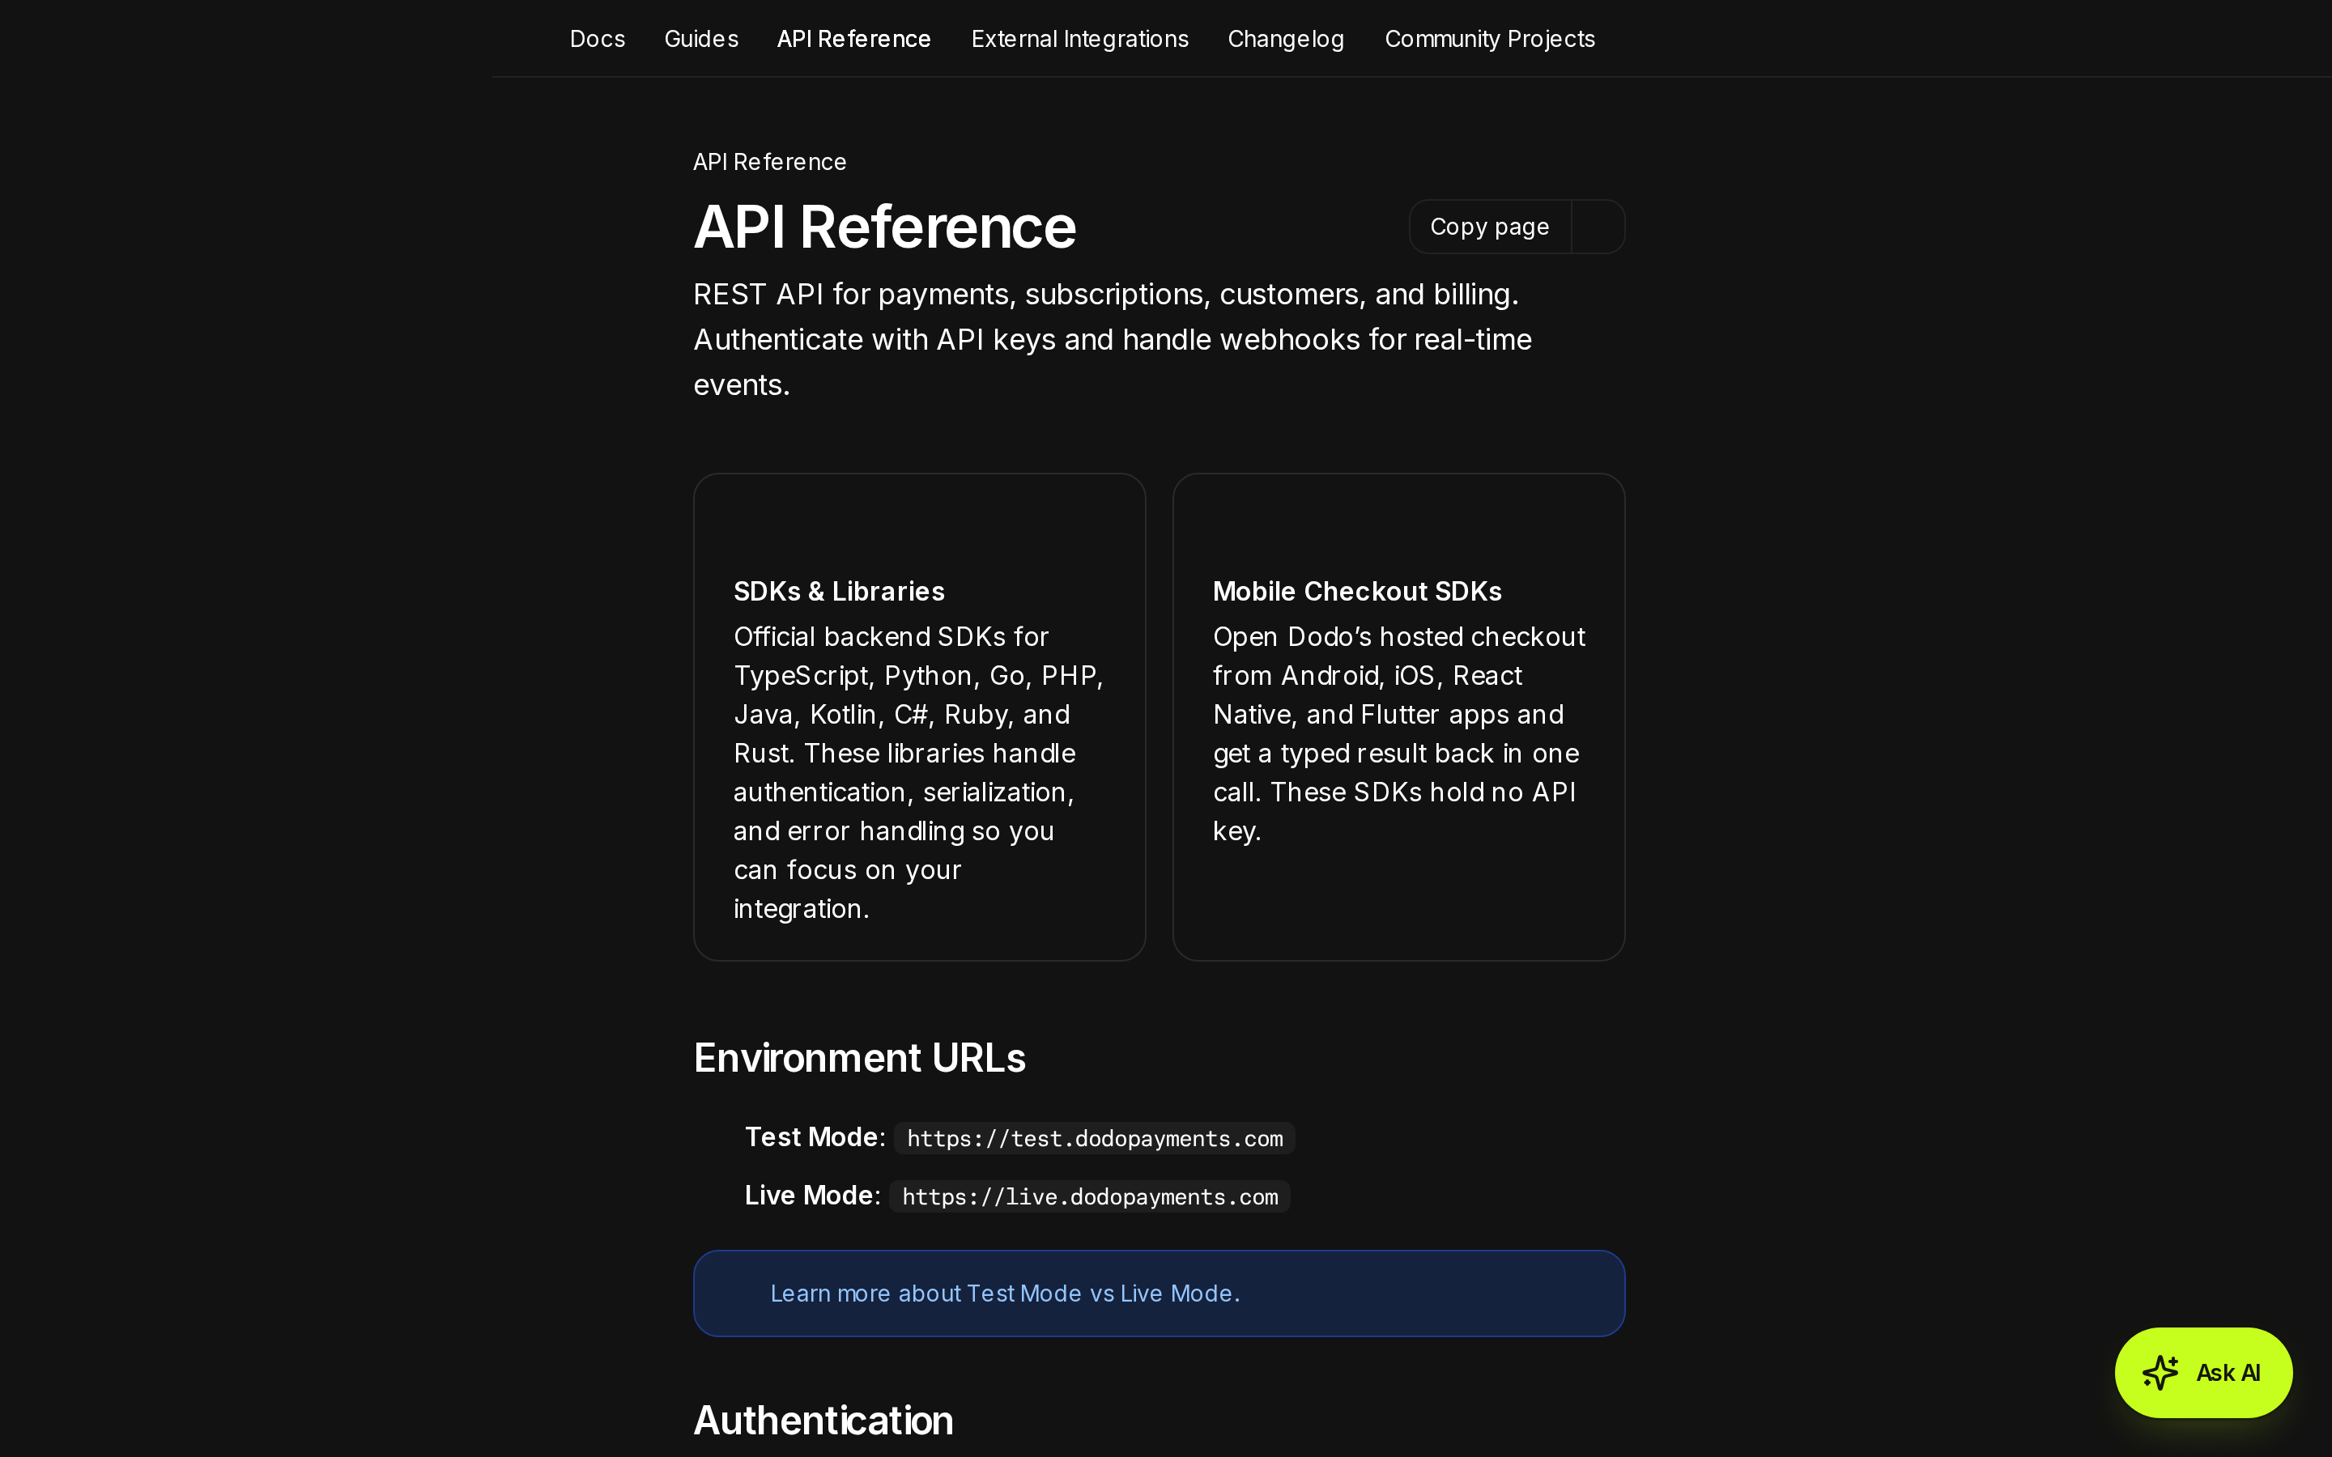Select the Live Mode list item label

click(x=811, y=1195)
